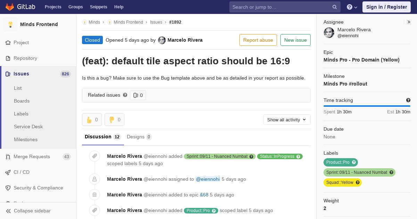Open Service Desk in sidebar

[28, 127]
